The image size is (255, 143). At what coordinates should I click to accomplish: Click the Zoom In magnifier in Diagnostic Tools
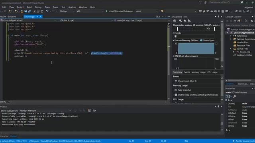tap(180, 21)
